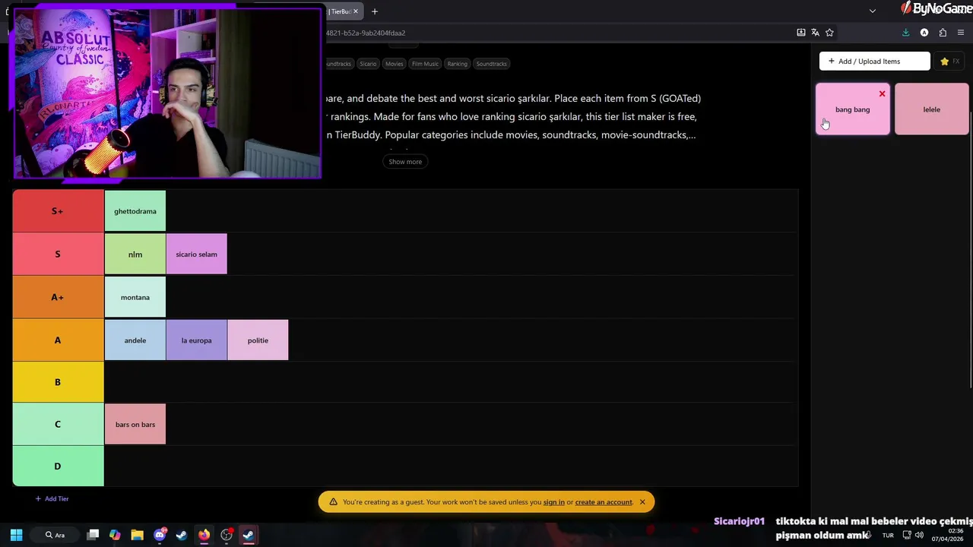This screenshot has width=973, height=547.
Task: Open the translate page icon
Action: click(x=815, y=33)
